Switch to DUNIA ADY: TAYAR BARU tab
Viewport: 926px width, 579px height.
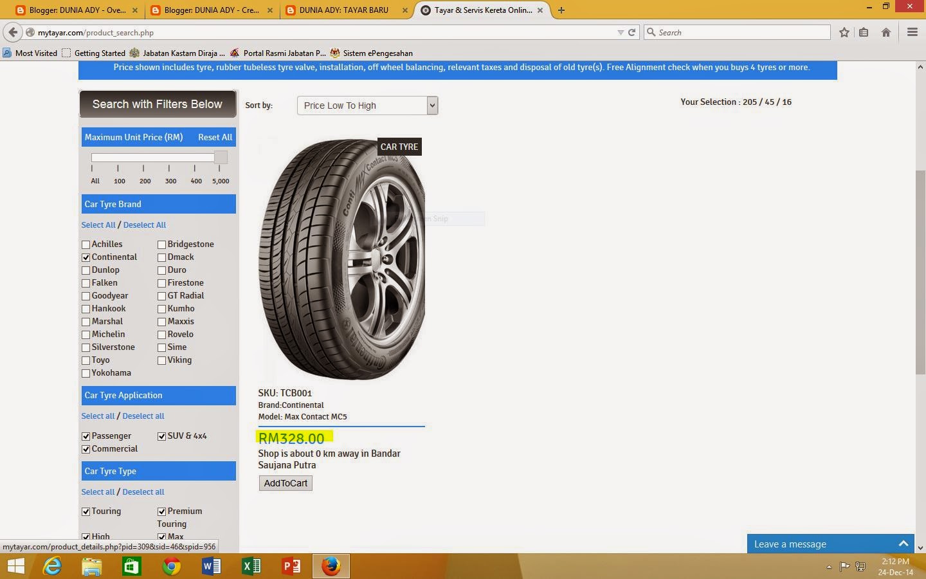pyautogui.click(x=347, y=10)
